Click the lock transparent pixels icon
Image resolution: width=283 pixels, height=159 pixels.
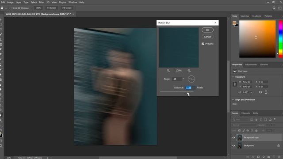239,130
